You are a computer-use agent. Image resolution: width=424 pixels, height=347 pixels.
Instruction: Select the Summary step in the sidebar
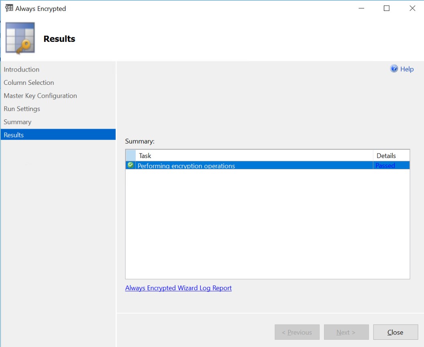18,122
